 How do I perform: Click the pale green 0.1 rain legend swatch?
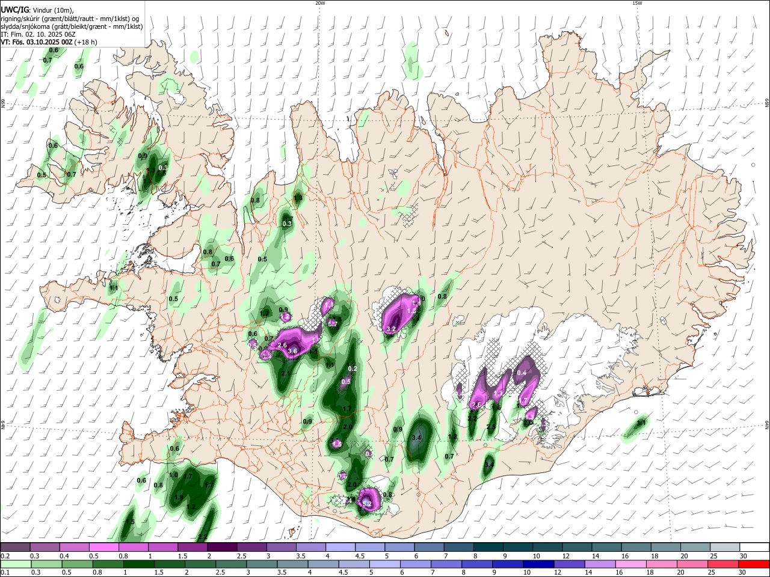pos(15,564)
